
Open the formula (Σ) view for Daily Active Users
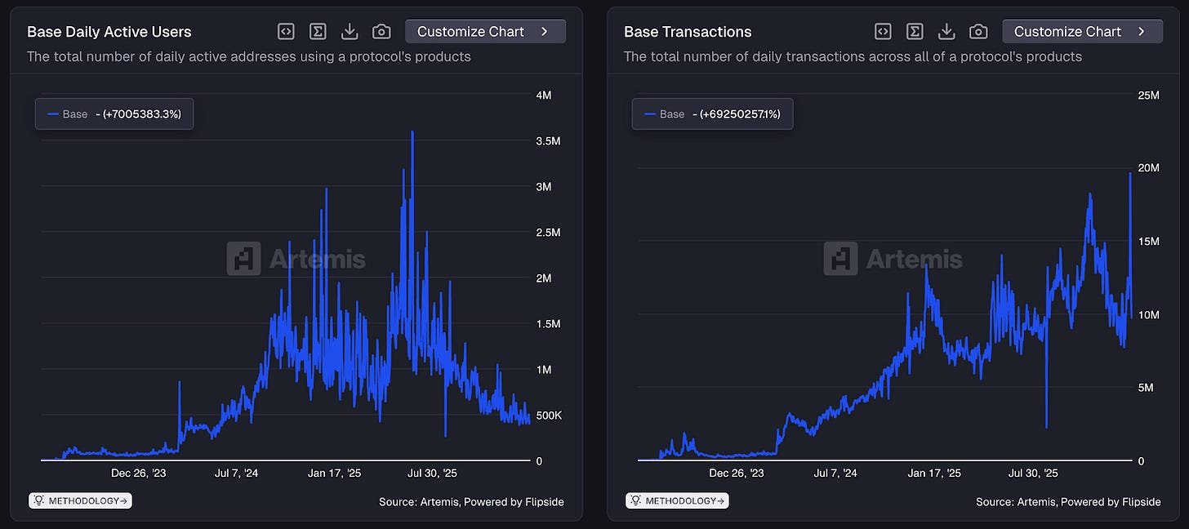(x=318, y=31)
